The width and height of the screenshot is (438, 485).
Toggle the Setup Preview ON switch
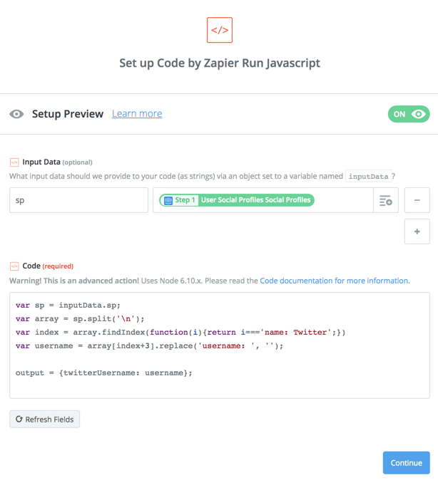409,114
